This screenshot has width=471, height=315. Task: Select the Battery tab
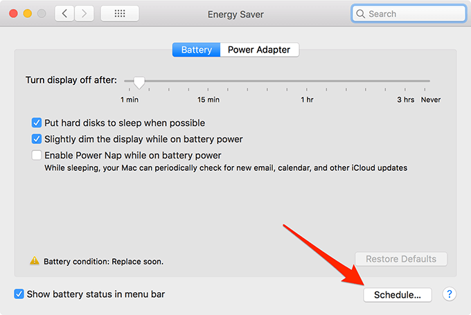(197, 50)
